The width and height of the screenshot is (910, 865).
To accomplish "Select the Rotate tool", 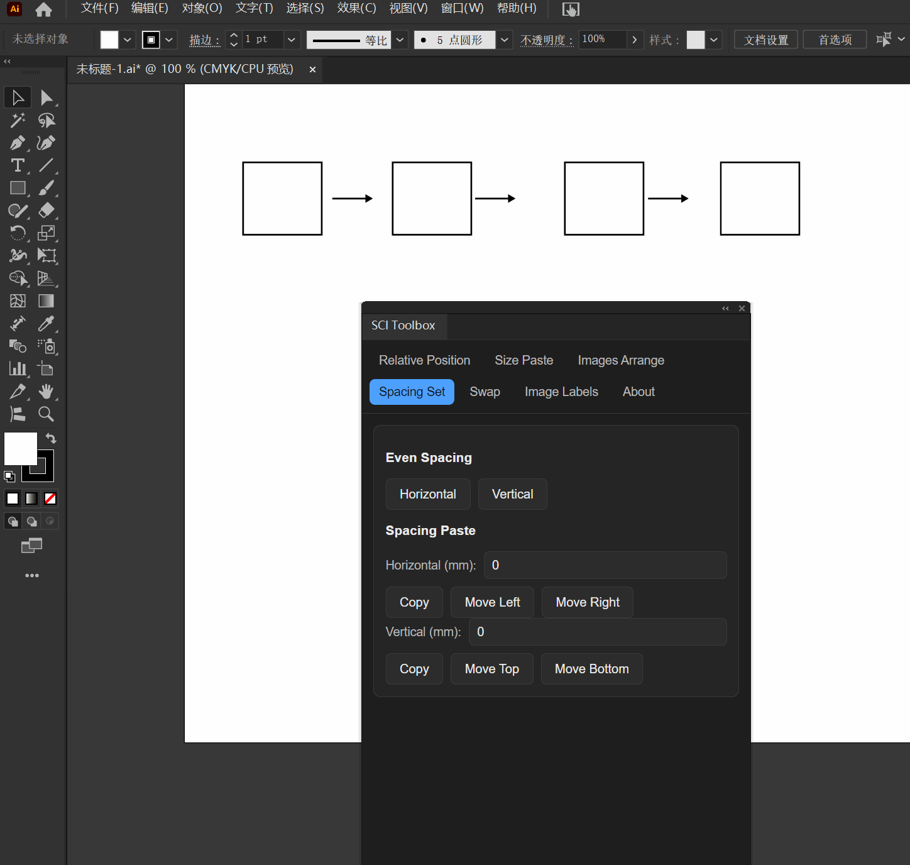I will click(18, 233).
